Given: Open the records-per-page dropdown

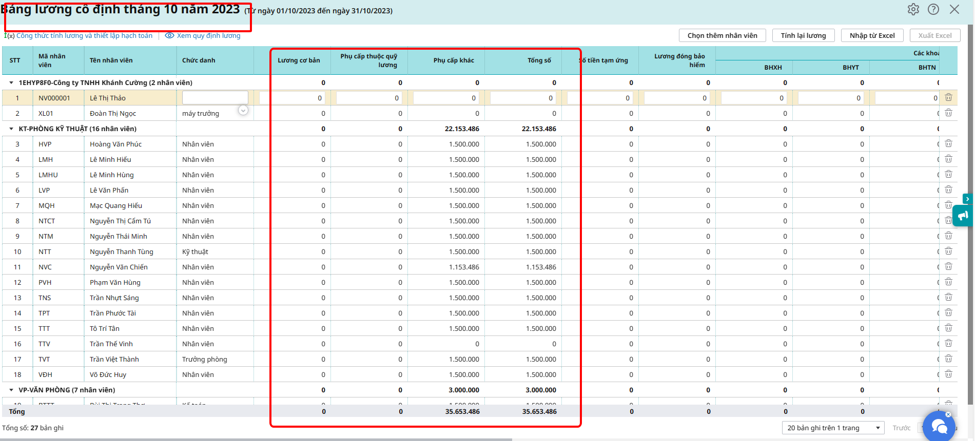Looking at the screenshot, I should coord(833,428).
